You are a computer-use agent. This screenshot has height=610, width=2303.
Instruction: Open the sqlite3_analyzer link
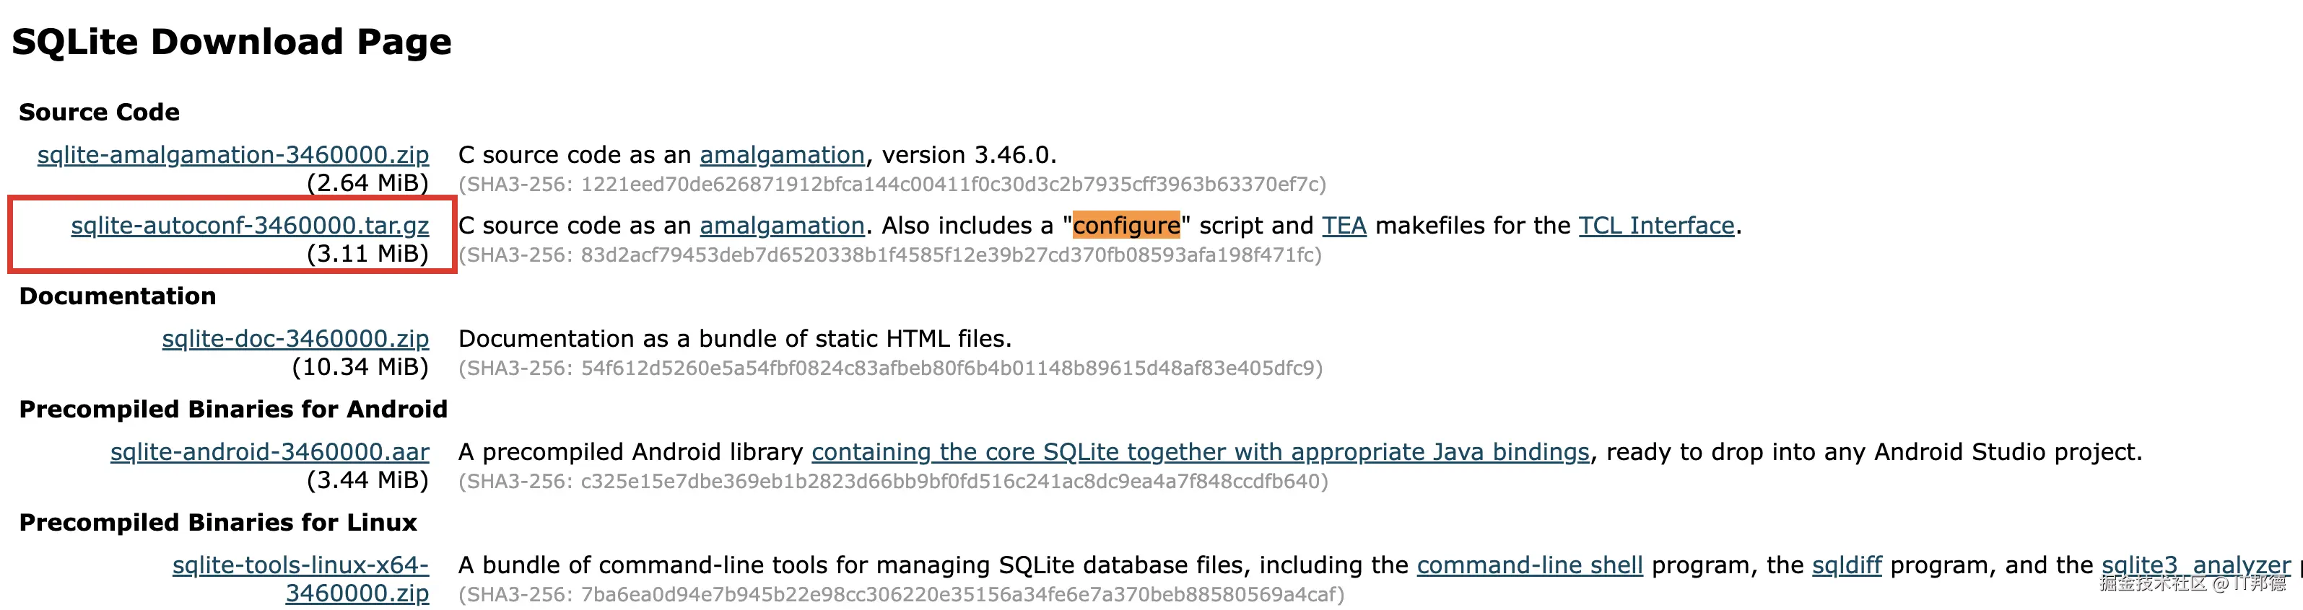tap(2195, 566)
